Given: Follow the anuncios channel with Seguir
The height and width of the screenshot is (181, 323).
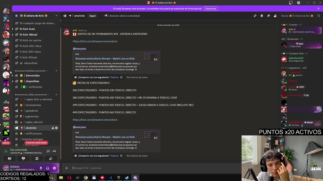Looking at the screenshot, I should [x=93, y=16].
